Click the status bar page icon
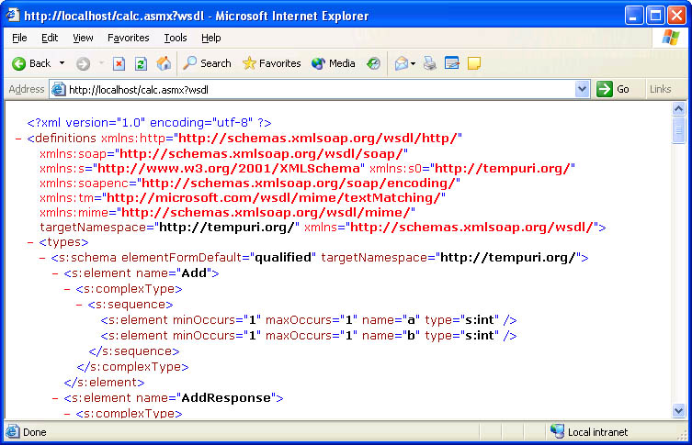This screenshot has width=692, height=445. [12, 431]
